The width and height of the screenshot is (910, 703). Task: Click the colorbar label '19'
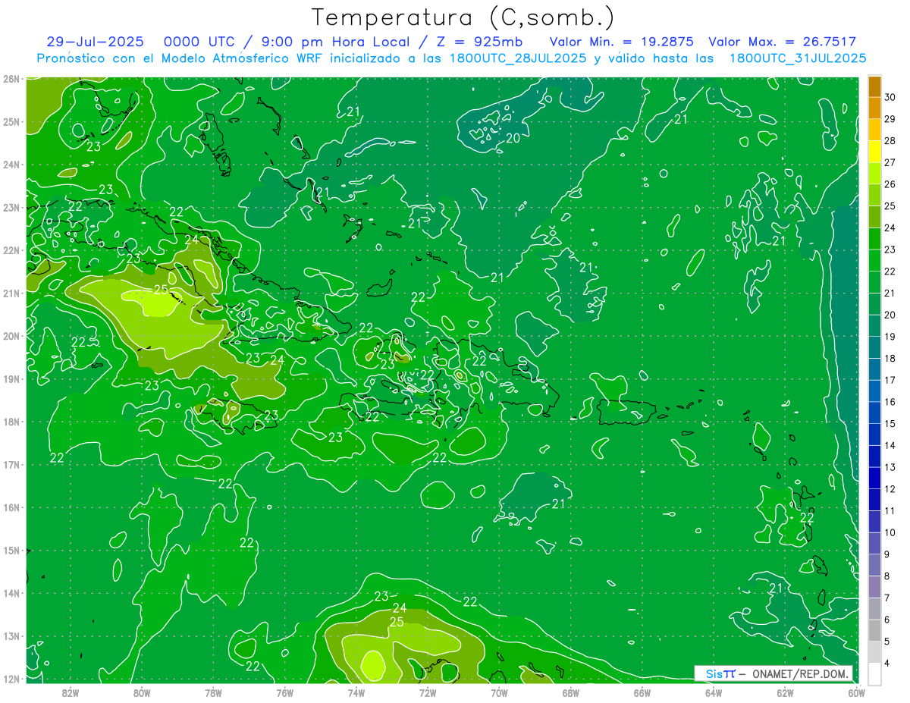point(890,337)
